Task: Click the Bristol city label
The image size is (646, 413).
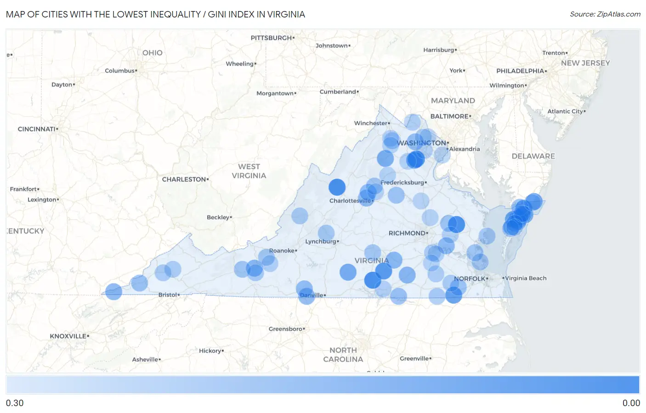Action: [168, 294]
